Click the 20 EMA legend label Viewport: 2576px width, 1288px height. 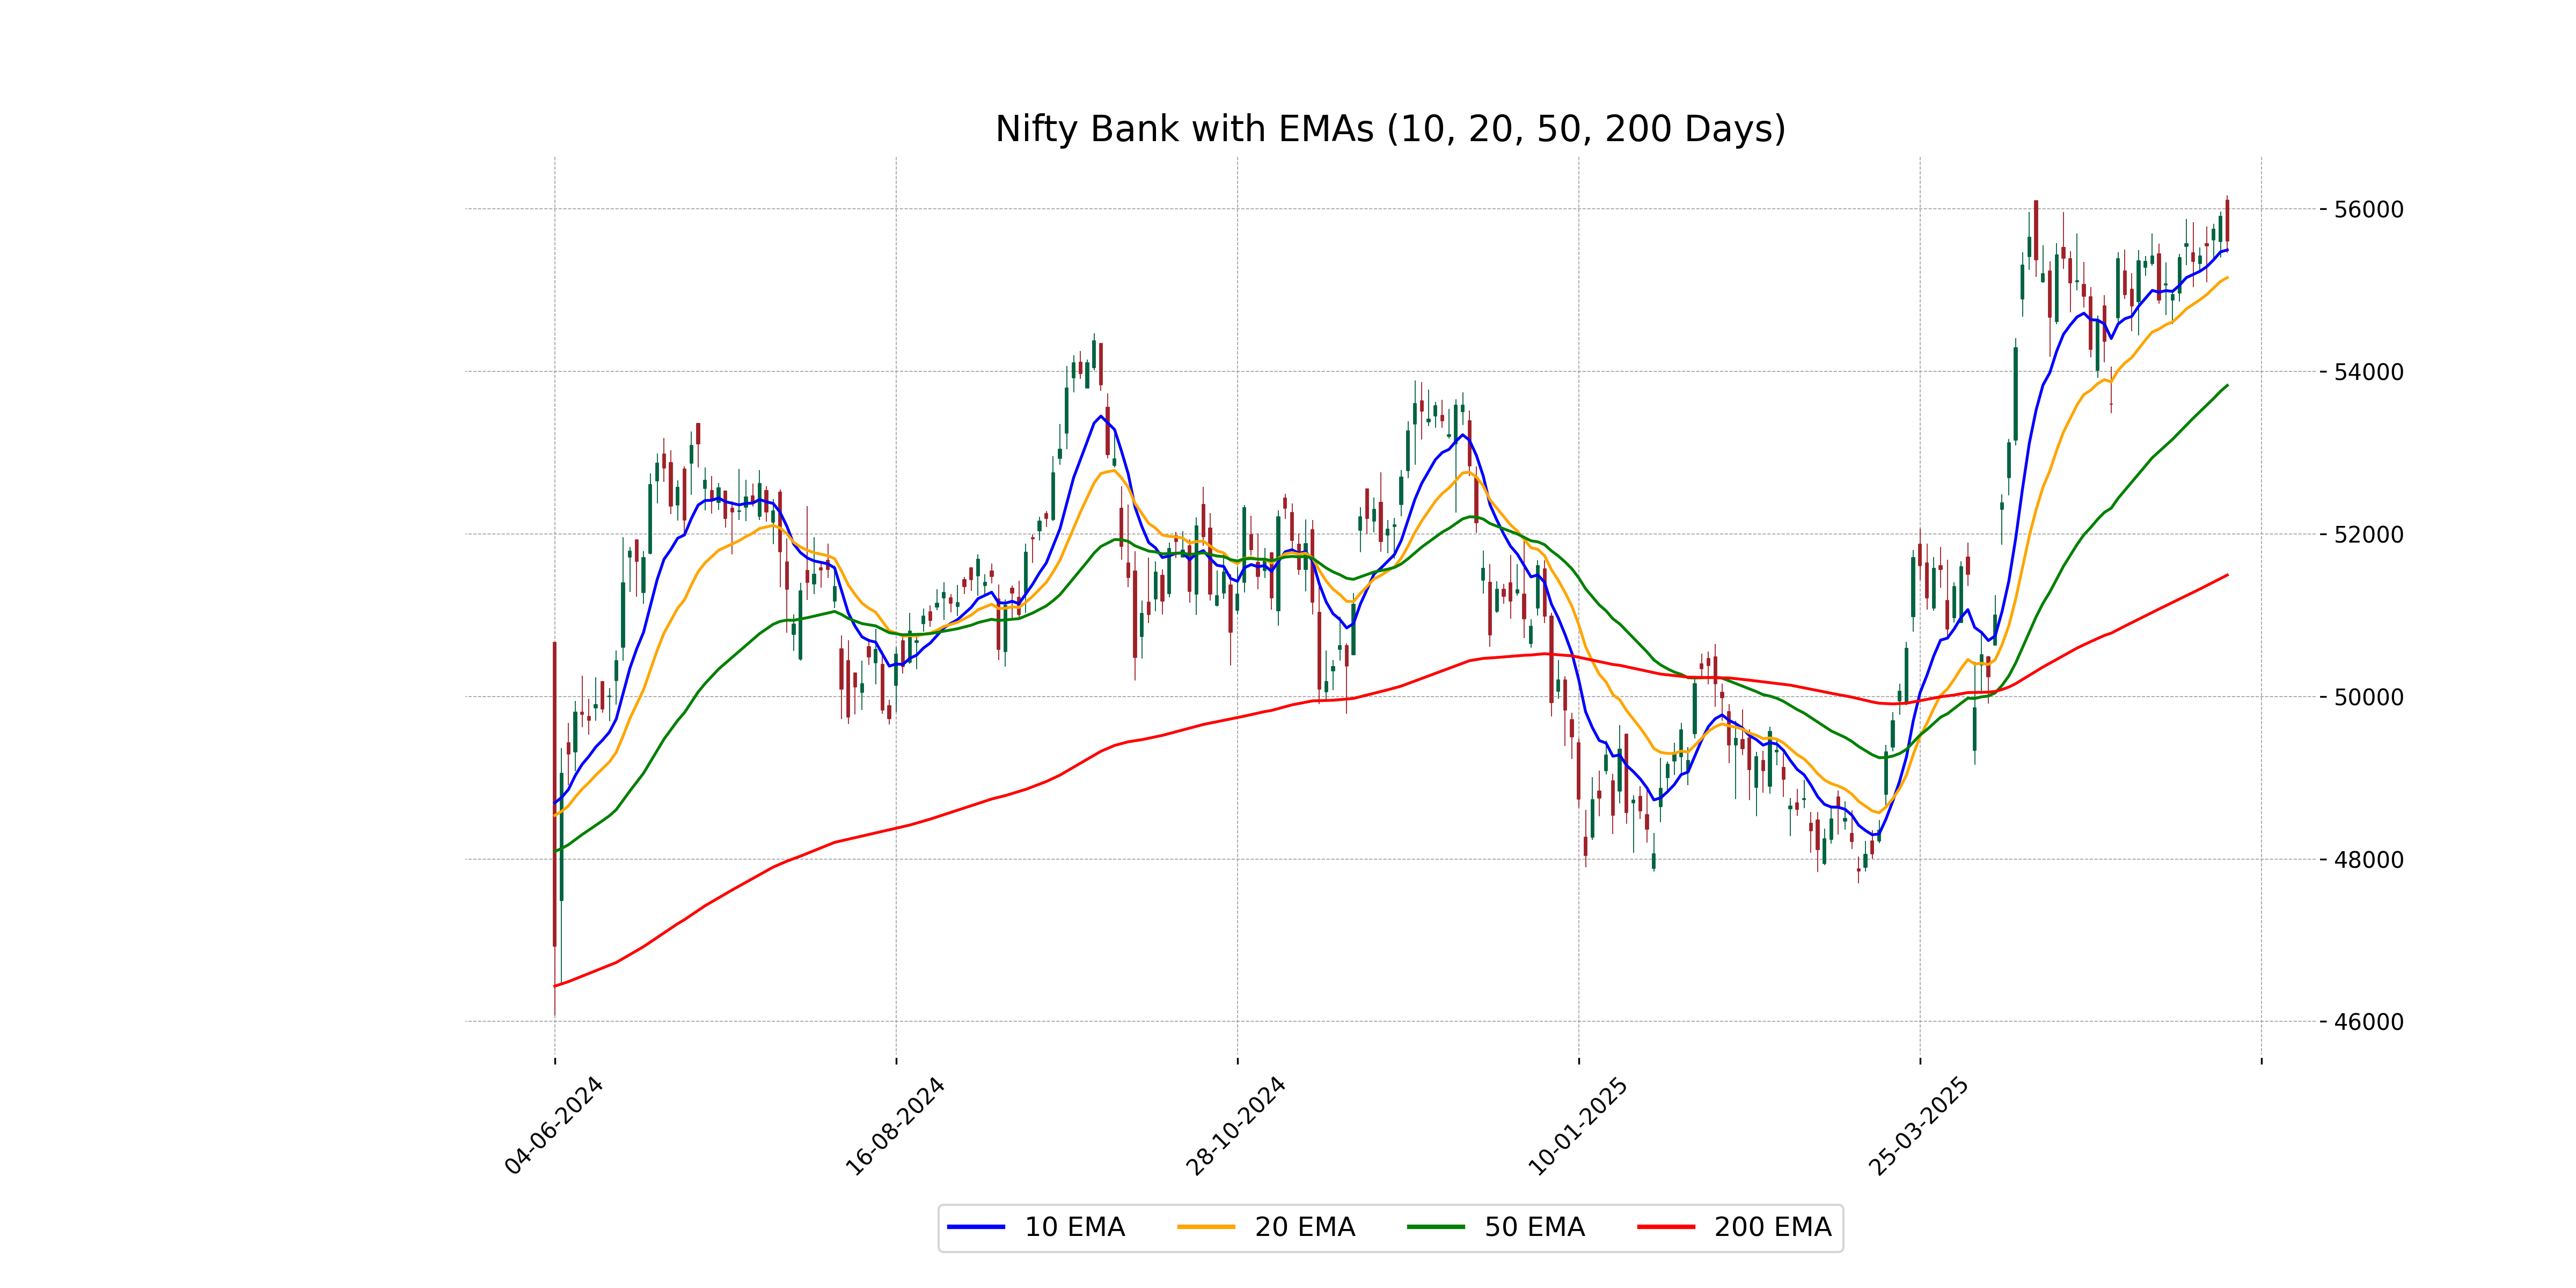[x=1304, y=1227]
